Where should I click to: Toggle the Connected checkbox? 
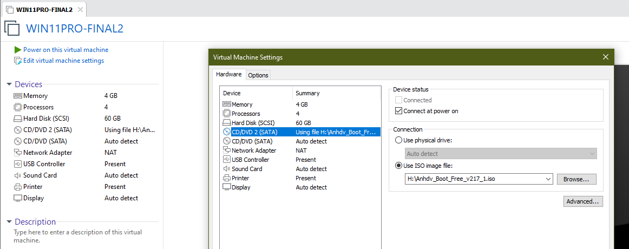point(398,100)
